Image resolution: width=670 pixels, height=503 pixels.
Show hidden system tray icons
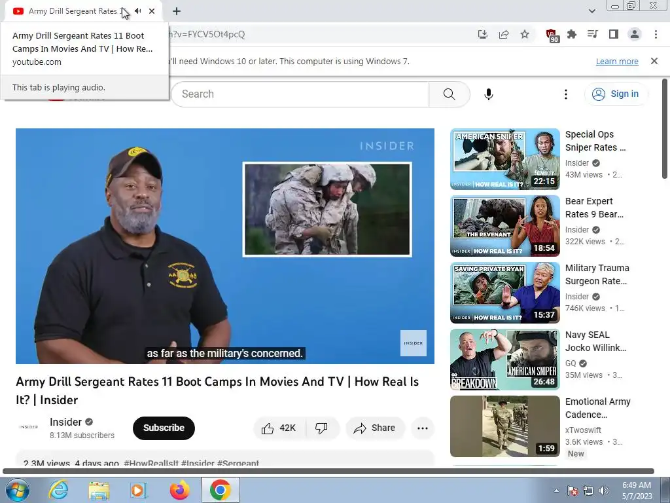pos(556,491)
